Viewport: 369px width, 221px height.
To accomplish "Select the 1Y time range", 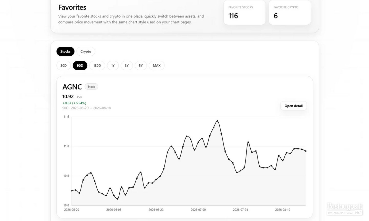I will [113, 65].
